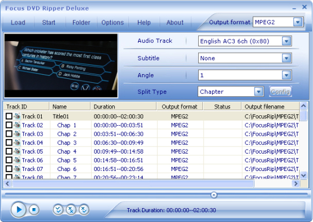Click the film icon of Track 05
Viewport: 313px width, 222px height.
pos(17,151)
